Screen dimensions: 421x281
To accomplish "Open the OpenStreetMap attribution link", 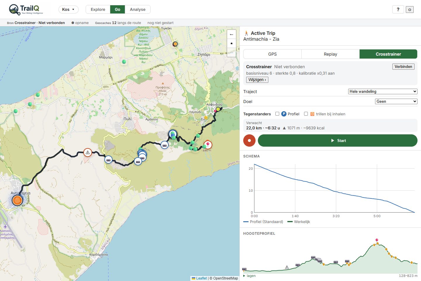I will (x=225, y=278).
